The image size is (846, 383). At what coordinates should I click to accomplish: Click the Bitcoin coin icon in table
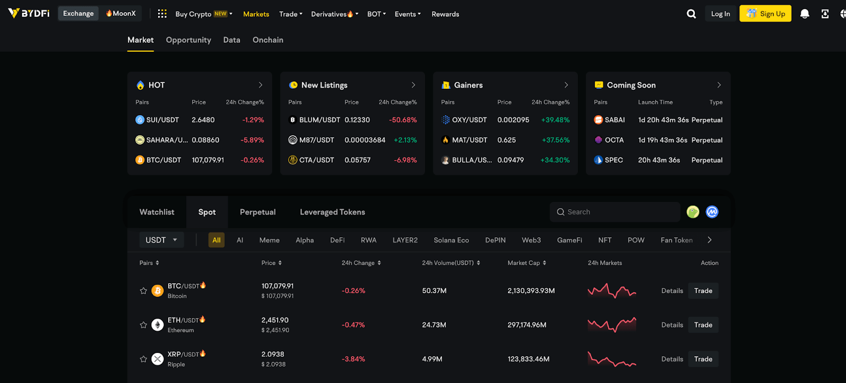(158, 291)
